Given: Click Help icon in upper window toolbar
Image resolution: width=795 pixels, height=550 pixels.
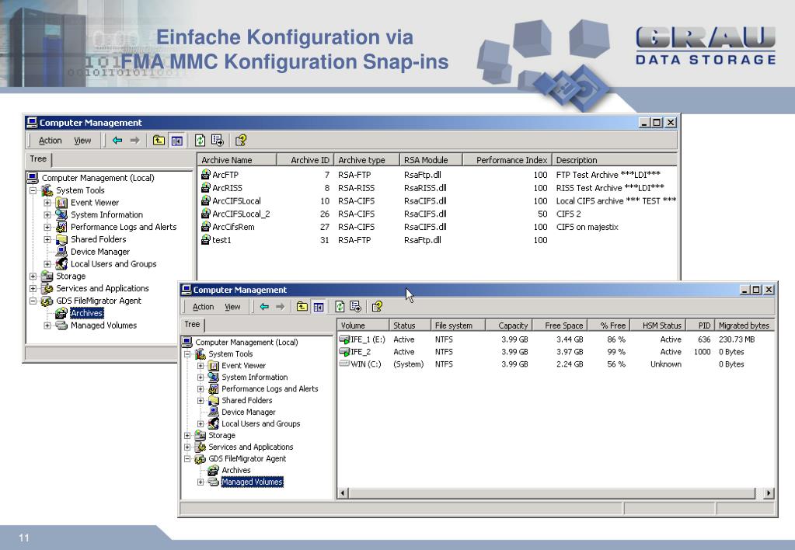Looking at the screenshot, I should point(241,141).
